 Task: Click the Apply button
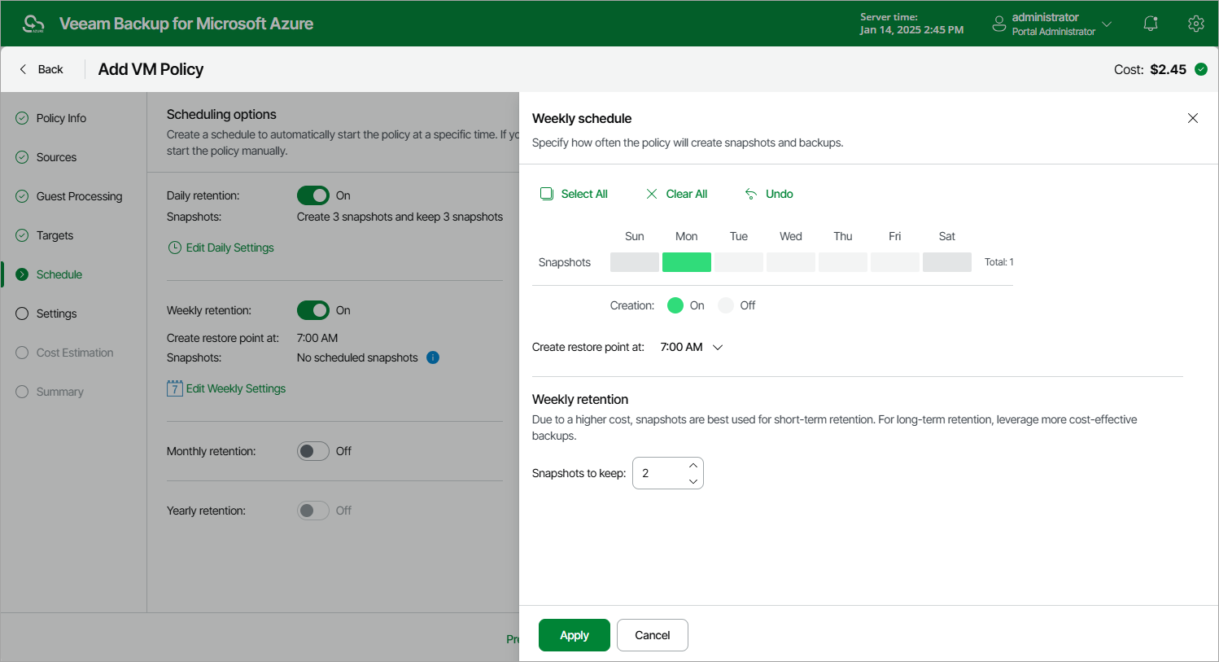(x=575, y=635)
